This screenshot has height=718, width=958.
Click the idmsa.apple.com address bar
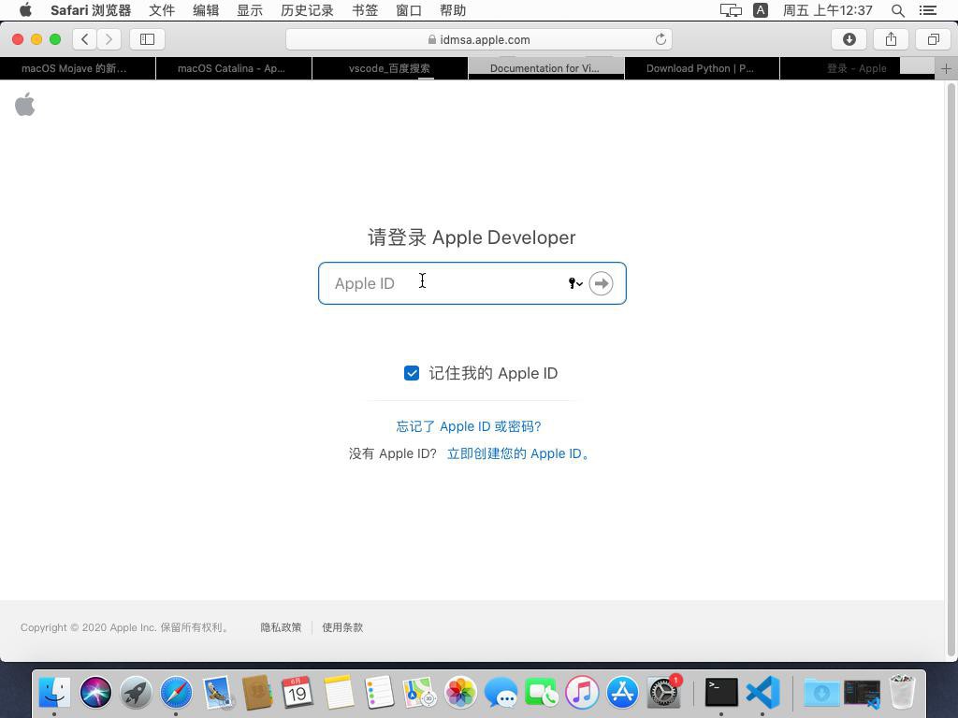pyautogui.click(x=479, y=39)
